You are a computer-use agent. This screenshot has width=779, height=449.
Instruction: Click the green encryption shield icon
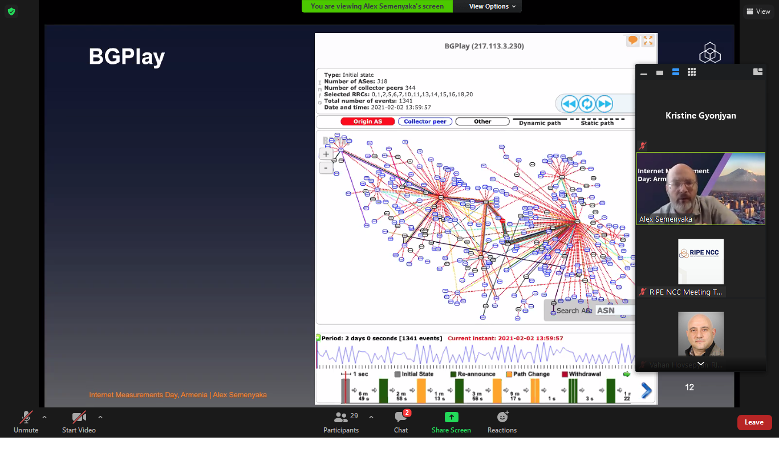[11, 11]
